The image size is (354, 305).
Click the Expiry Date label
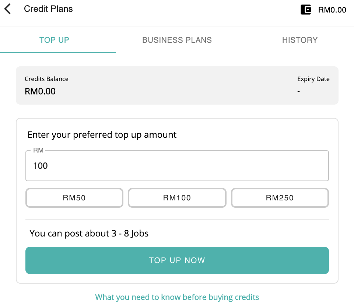(313, 79)
